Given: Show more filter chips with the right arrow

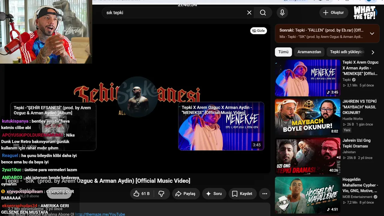Looking at the screenshot, I should 373,52.
